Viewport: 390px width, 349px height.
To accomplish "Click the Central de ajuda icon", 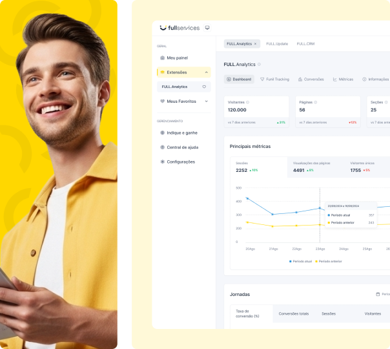I will pyautogui.click(x=162, y=147).
